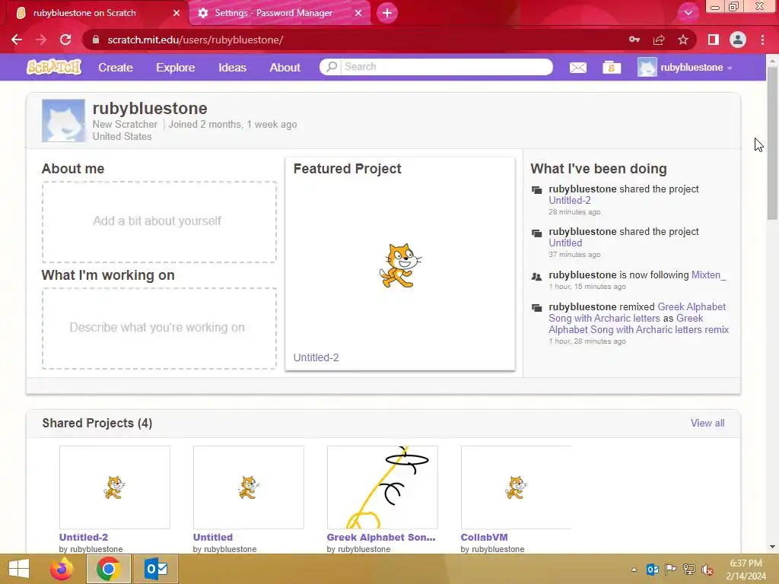Screen dimensions: 779x584
Task: Click the scrollbar down arrow
Action: point(772,547)
